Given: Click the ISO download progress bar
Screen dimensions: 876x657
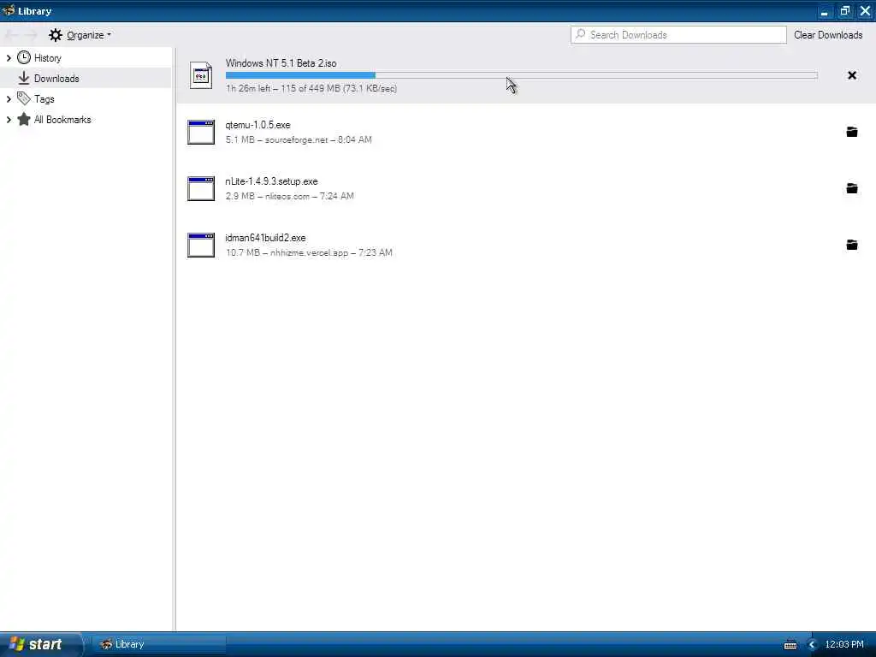Looking at the screenshot, I should pyautogui.click(x=521, y=75).
